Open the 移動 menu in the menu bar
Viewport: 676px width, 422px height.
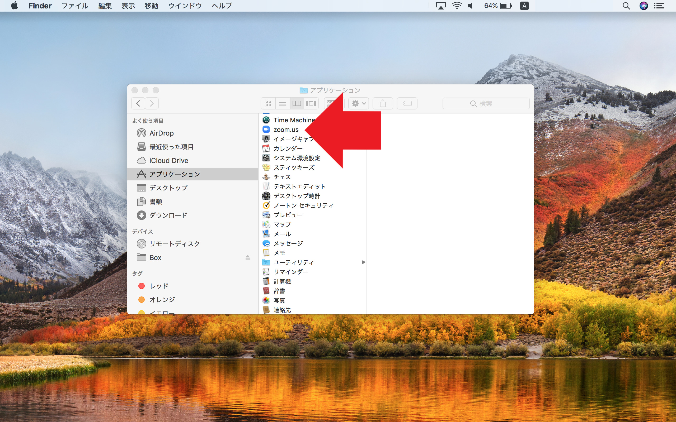pos(151,6)
